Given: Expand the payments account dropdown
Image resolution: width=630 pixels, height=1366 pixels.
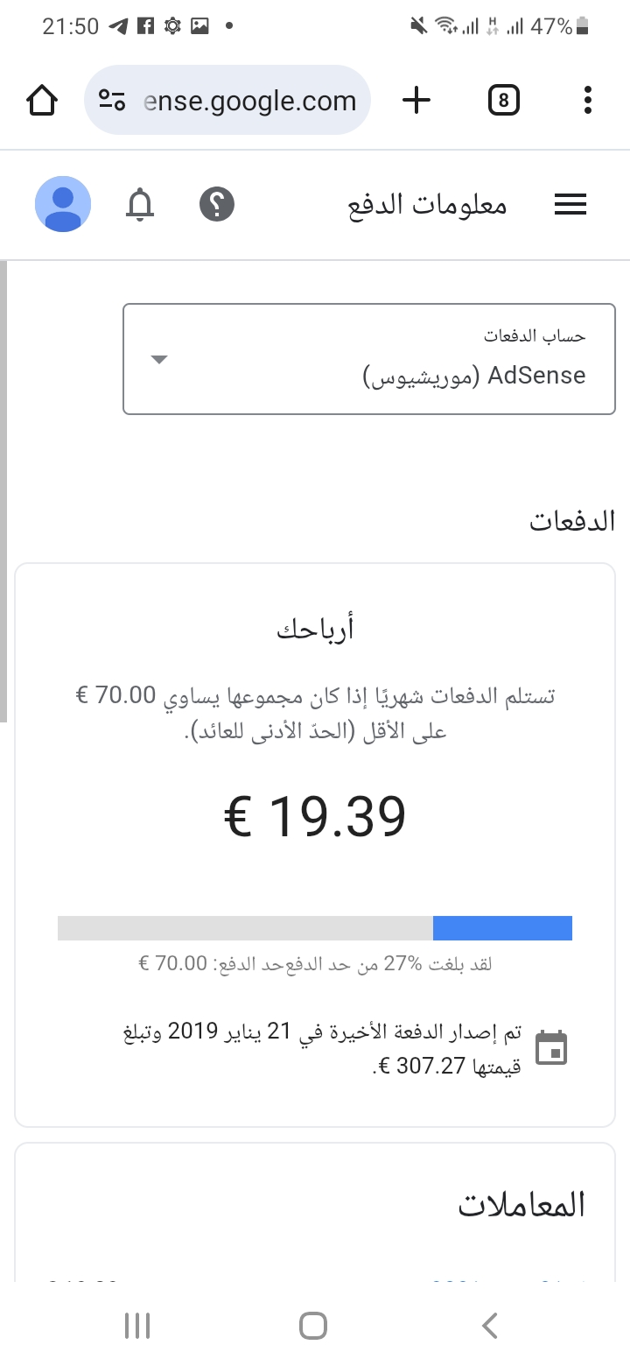Looking at the screenshot, I should (369, 359).
